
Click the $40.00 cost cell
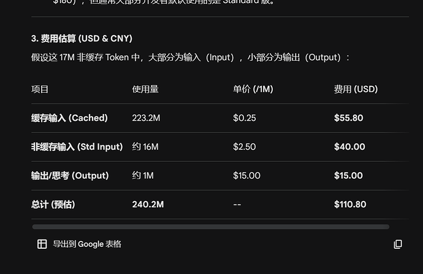pos(349,147)
